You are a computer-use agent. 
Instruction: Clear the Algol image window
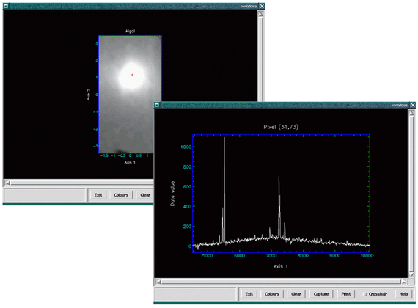point(145,195)
